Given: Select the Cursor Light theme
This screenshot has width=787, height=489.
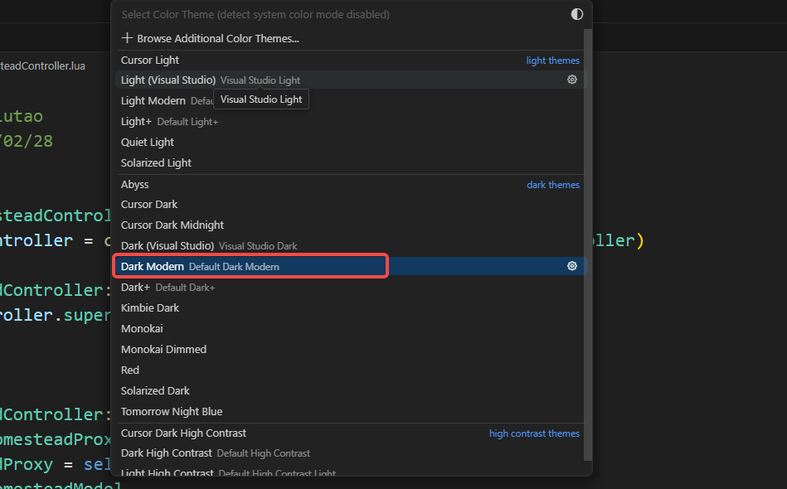Looking at the screenshot, I should (x=350, y=61).
